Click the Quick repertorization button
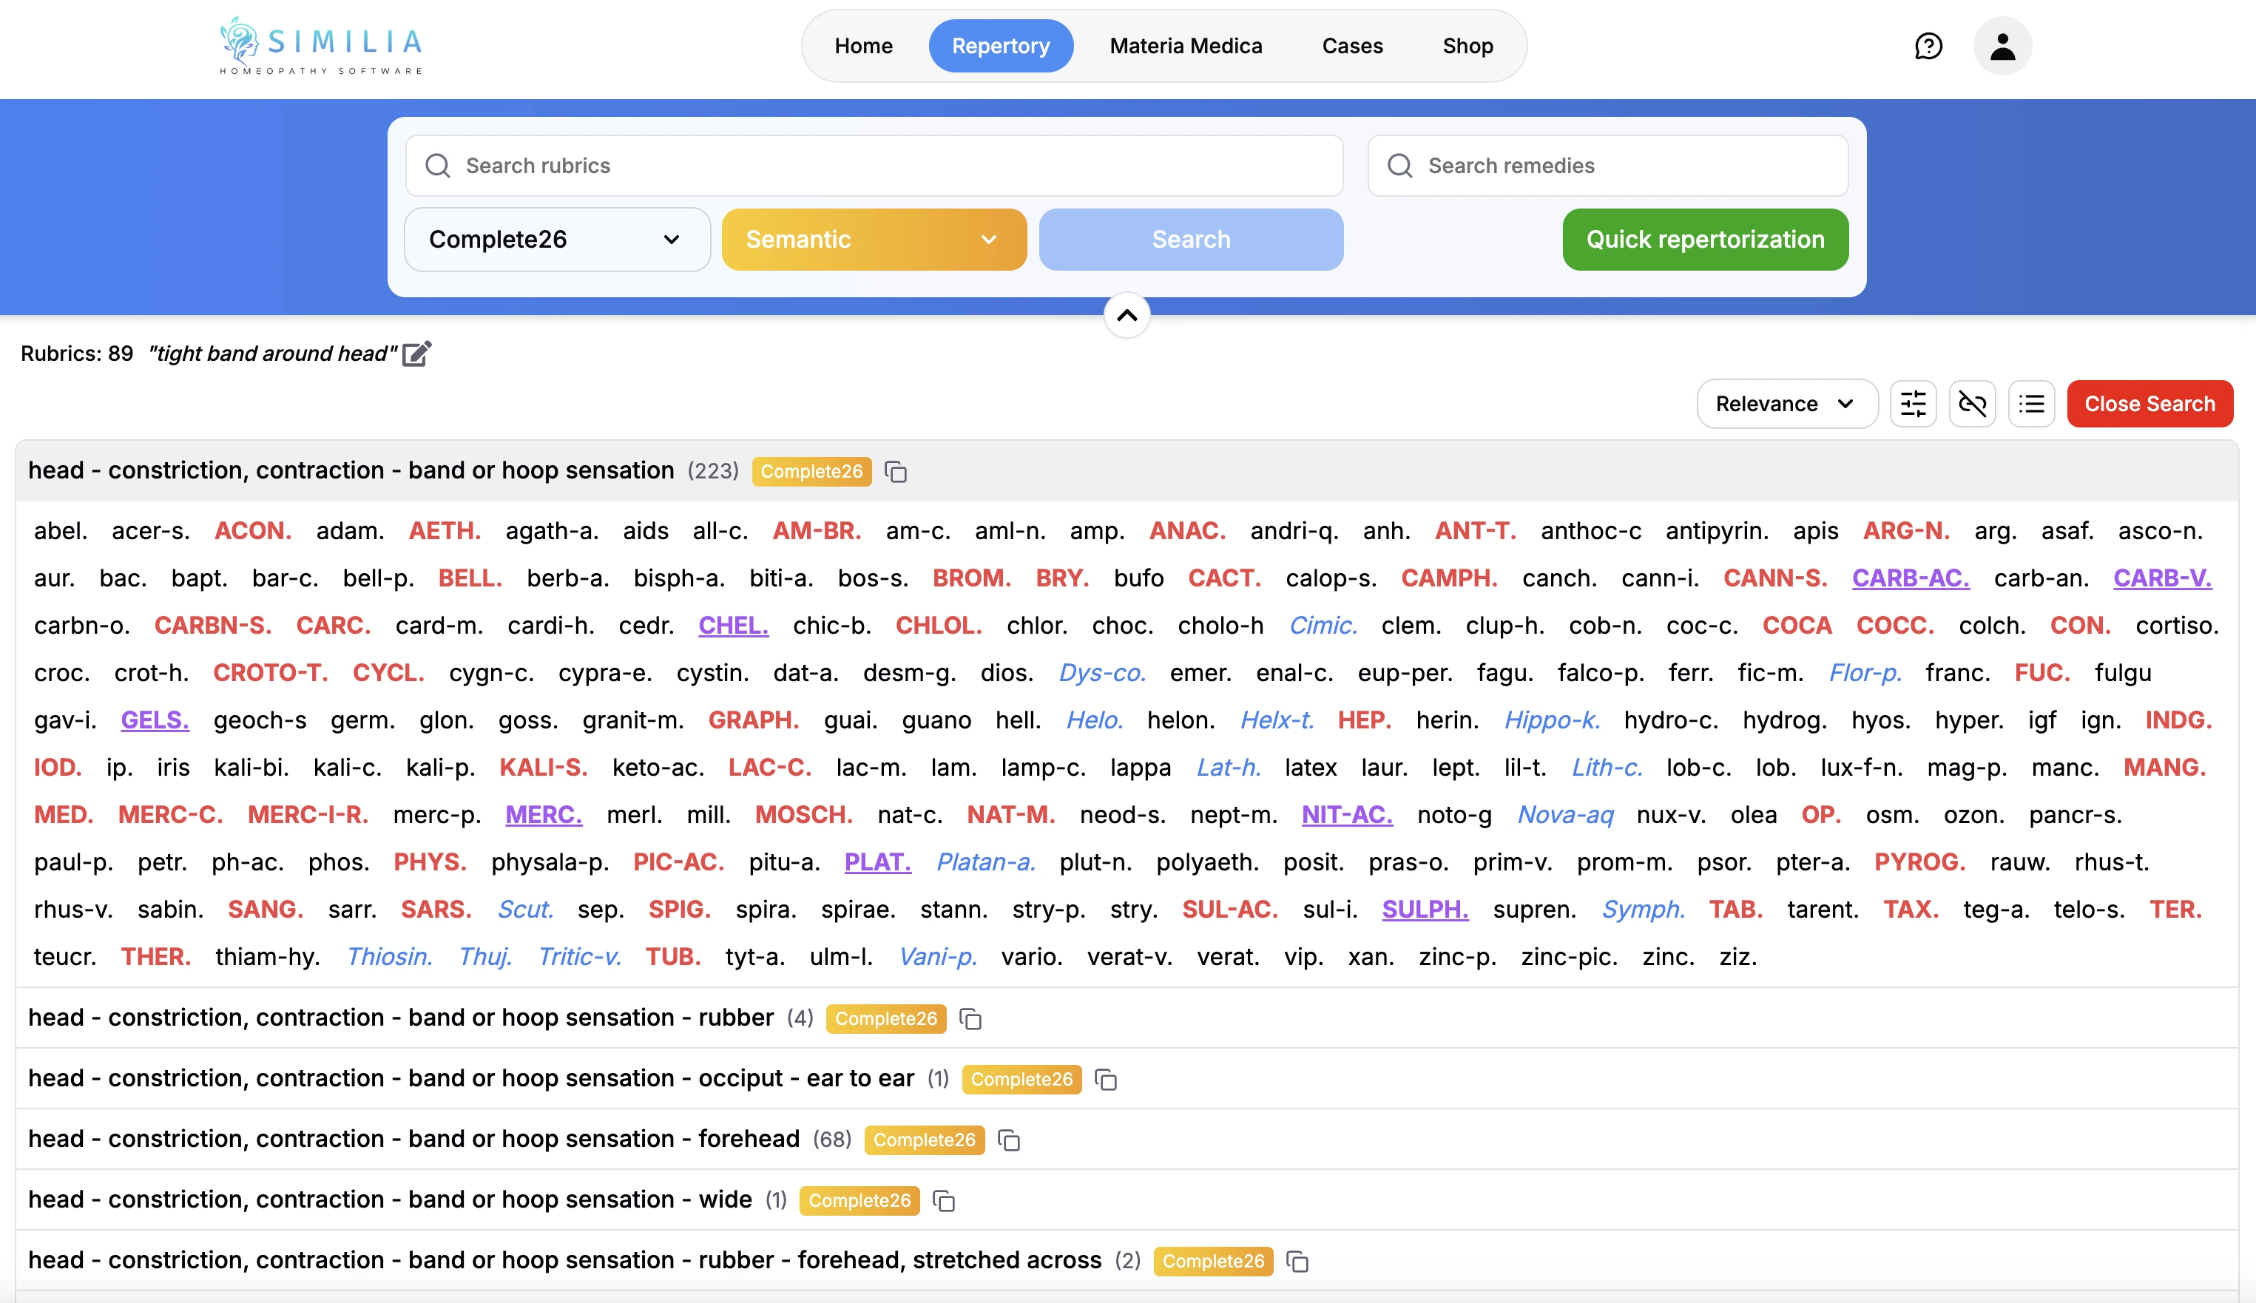2256x1303 pixels. pyautogui.click(x=1704, y=239)
